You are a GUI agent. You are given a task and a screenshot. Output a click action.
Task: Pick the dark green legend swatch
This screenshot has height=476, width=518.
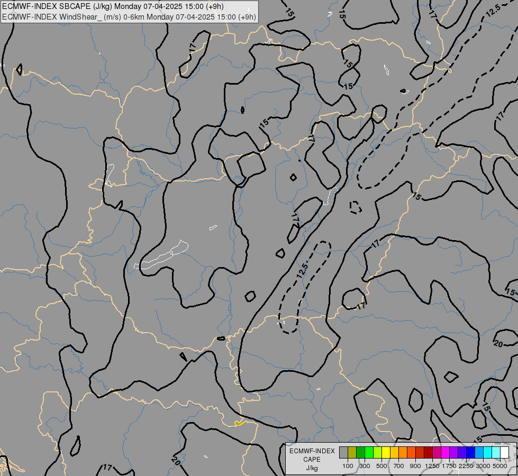[360, 452]
